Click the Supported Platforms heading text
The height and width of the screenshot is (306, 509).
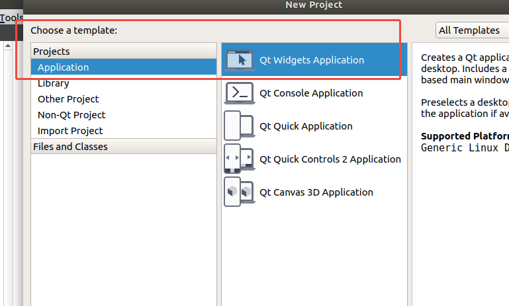click(465, 136)
